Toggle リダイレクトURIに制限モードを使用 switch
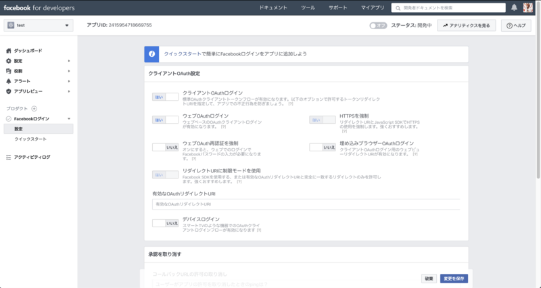Viewport: 541px width, 288px height. 165,174
